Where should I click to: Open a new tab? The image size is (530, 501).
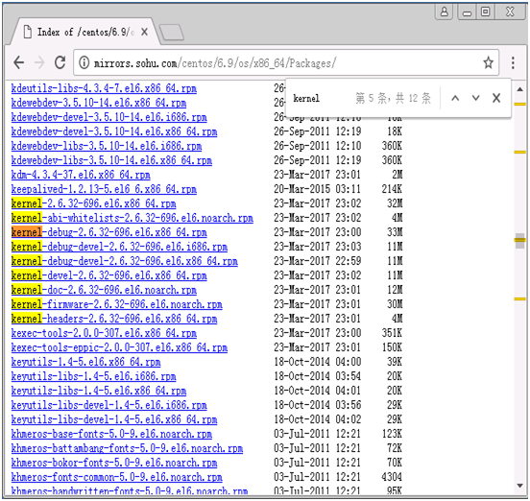coord(172,33)
